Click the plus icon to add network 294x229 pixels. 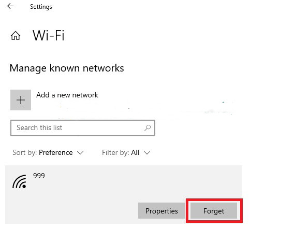[x=21, y=100]
